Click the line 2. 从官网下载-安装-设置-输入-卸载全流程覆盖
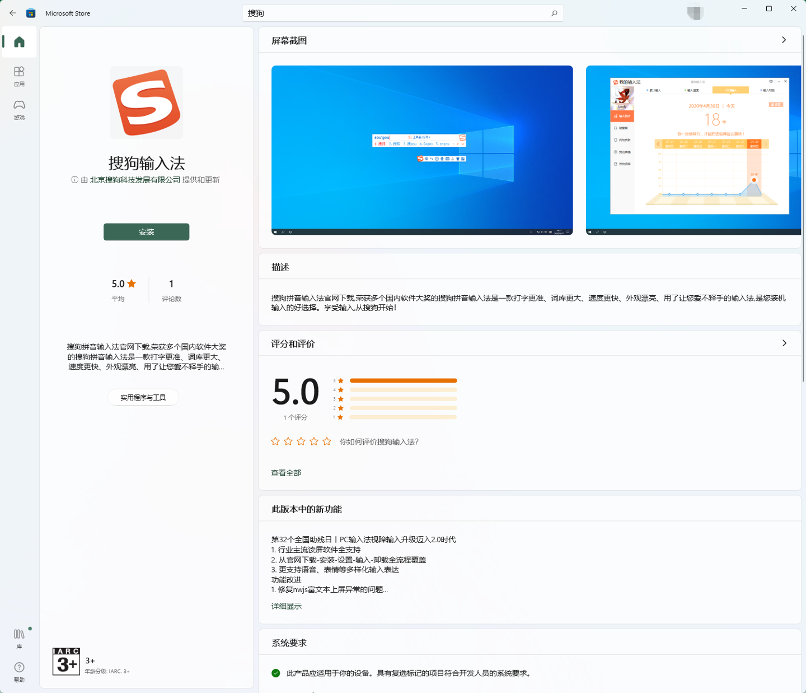 (x=349, y=560)
